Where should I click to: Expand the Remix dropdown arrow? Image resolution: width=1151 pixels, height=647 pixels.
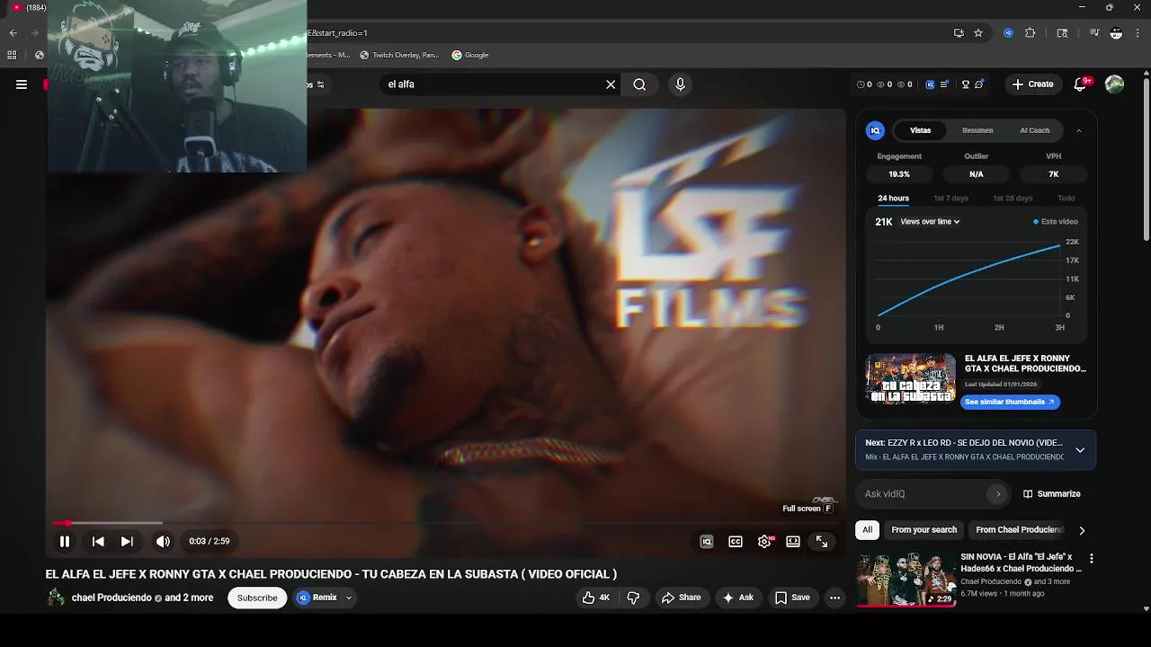(x=349, y=598)
